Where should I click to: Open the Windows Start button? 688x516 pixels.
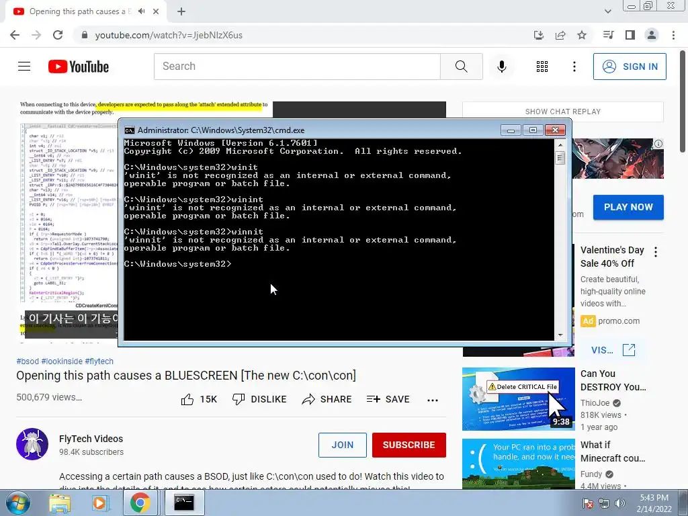click(x=17, y=503)
